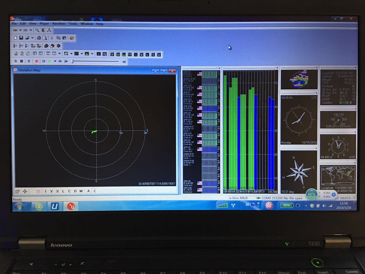Open the Window menu
Image resolution: width=365 pixels, height=274 pixels.
coord(87,24)
